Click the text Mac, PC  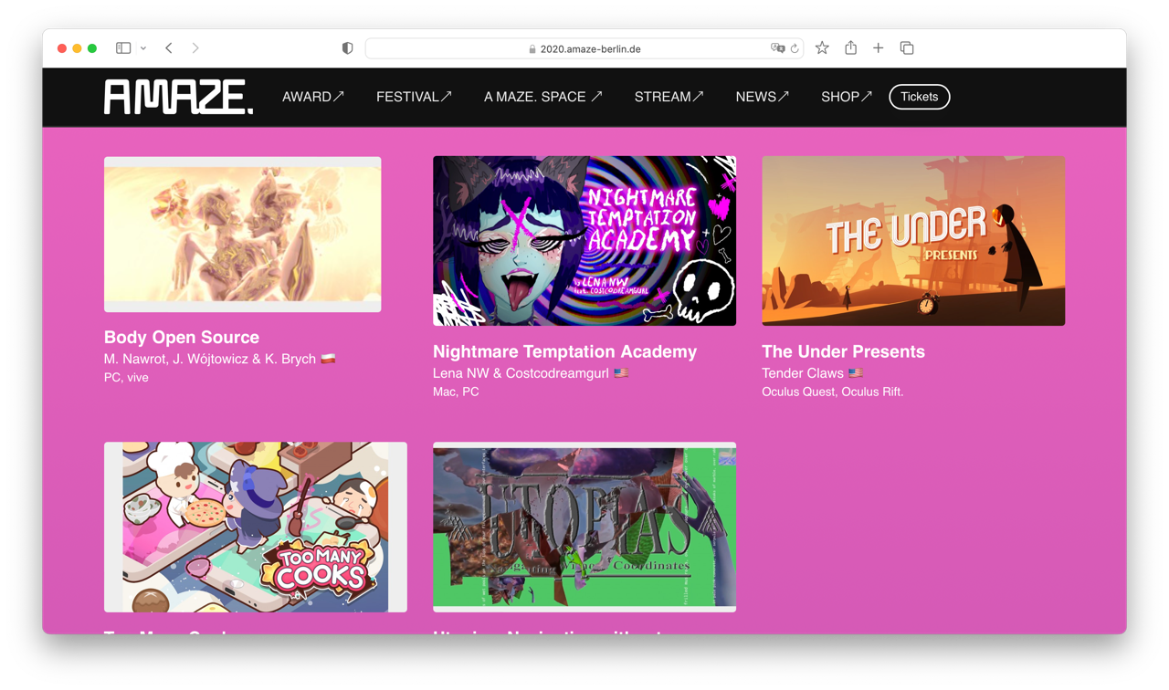456,392
